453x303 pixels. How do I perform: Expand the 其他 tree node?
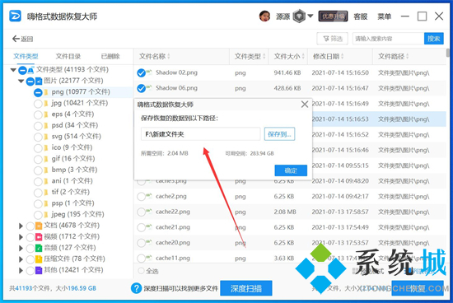click(21, 270)
